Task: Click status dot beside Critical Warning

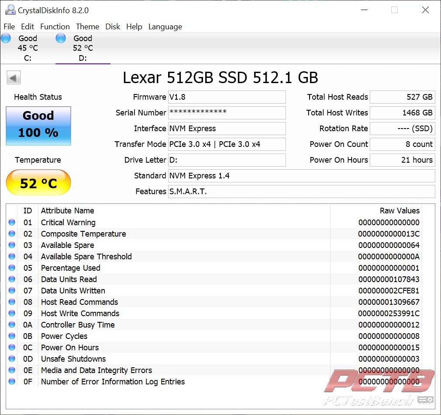Action: (12, 222)
